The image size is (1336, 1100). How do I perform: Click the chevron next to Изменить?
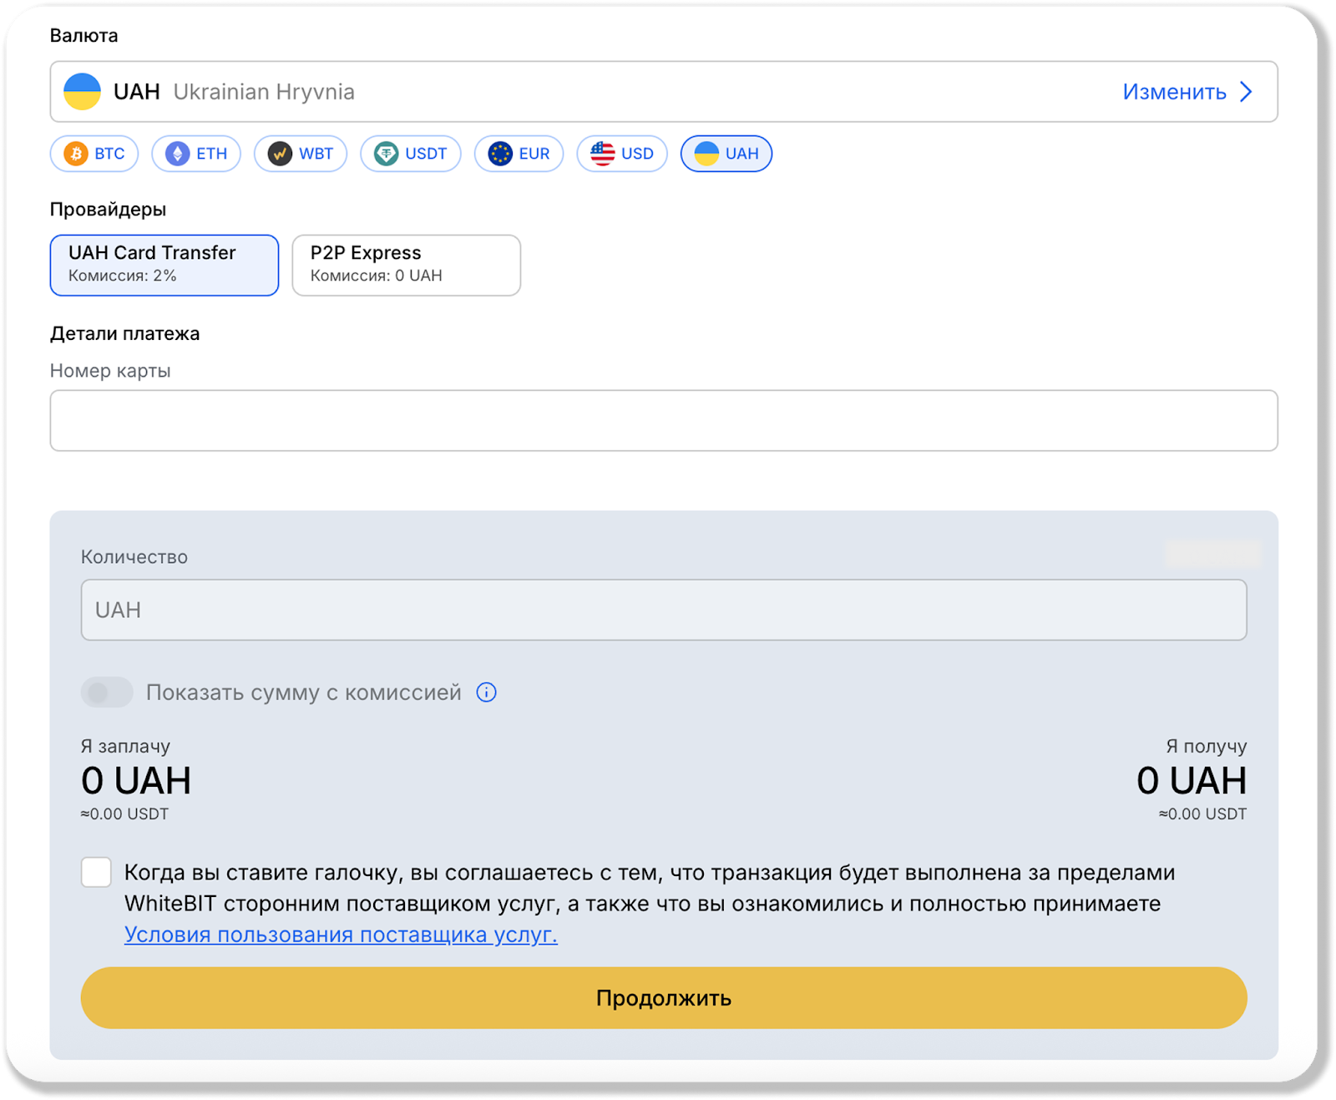coord(1246,92)
